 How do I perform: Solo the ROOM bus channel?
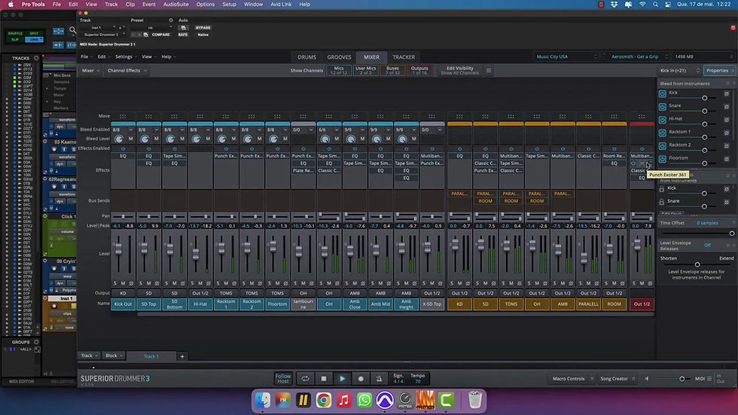605,283
